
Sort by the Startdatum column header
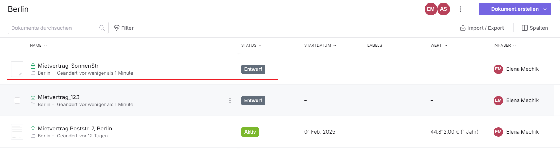click(320, 45)
